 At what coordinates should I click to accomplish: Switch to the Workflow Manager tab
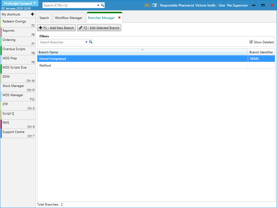[x=69, y=18]
